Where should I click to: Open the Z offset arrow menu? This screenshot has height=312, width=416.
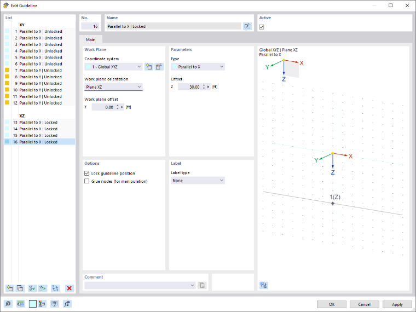[x=209, y=87]
